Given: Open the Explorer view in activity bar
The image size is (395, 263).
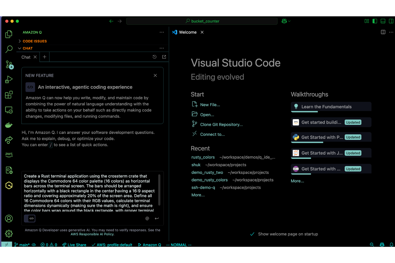Looking at the screenshot, I should (x=9, y=34).
